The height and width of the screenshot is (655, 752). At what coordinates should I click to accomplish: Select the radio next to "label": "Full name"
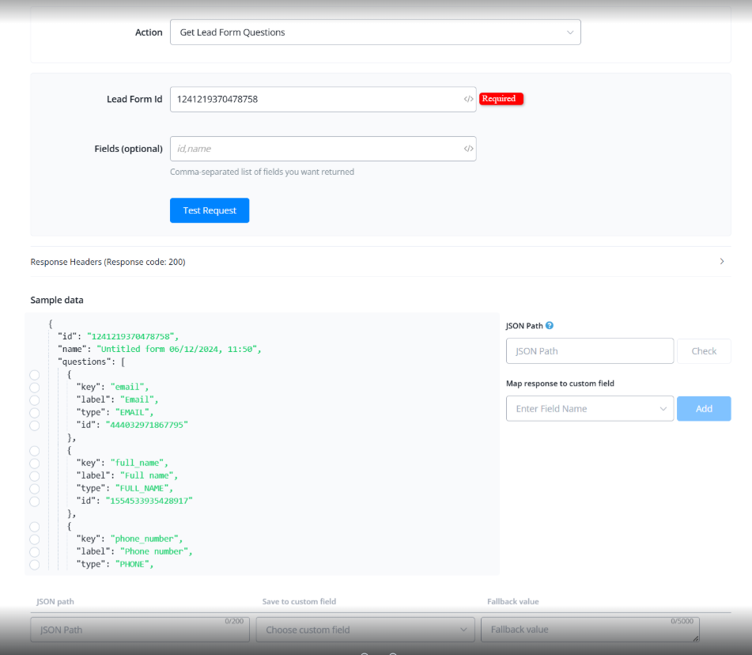(34, 476)
